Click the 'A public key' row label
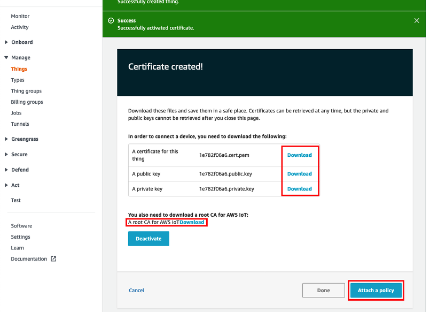 (146, 174)
